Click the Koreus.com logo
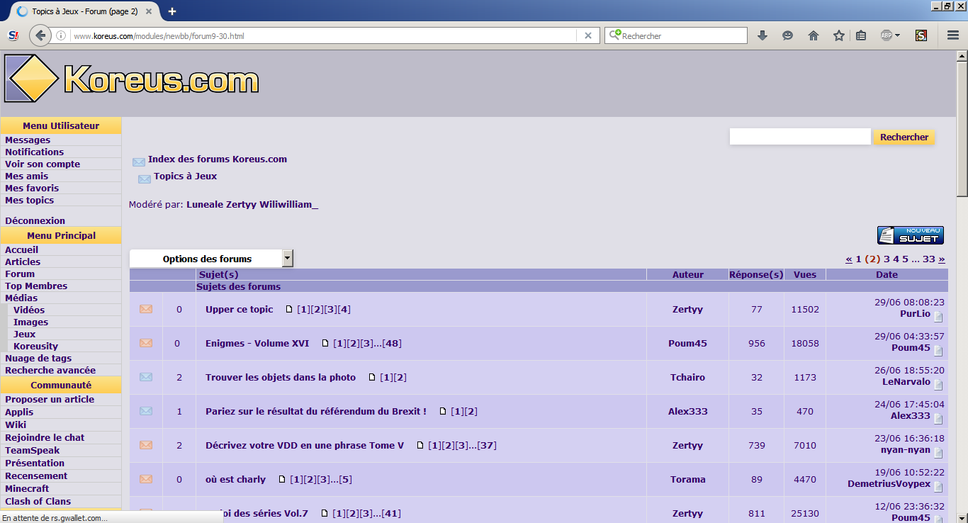Image resolution: width=968 pixels, height=523 pixels. point(132,78)
